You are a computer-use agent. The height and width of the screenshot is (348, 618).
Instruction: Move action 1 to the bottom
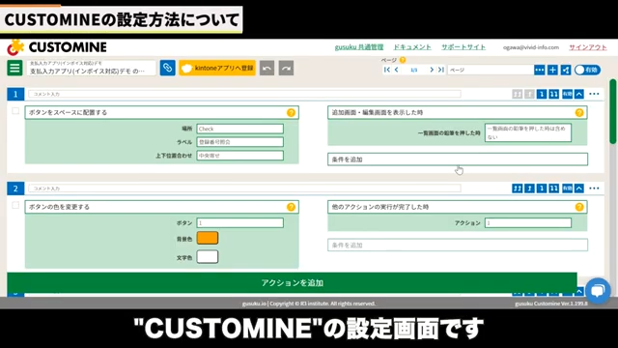[x=553, y=94]
